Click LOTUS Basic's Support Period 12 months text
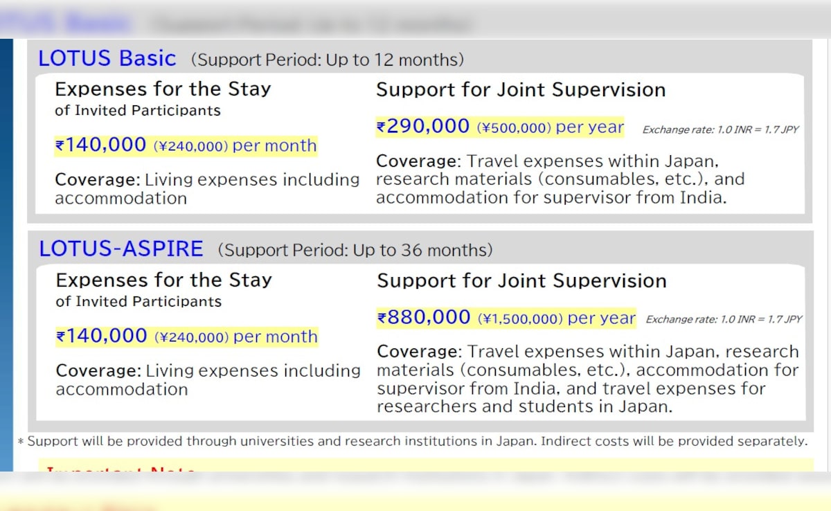 [328, 60]
